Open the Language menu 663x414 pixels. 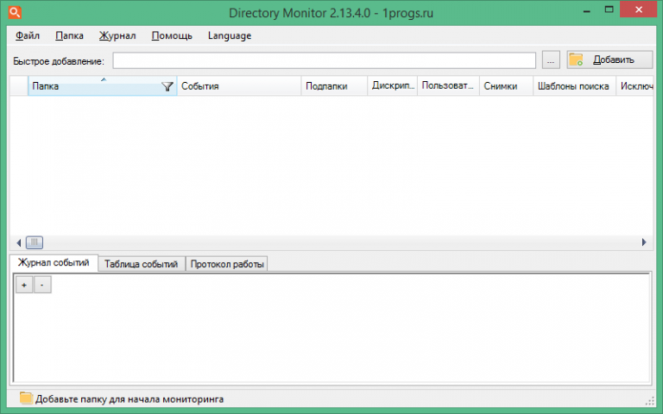(x=230, y=36)
